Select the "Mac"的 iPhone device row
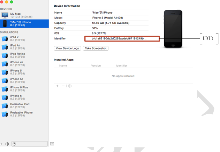The width and height of the screenshot is (220, 152). (24, 24)
